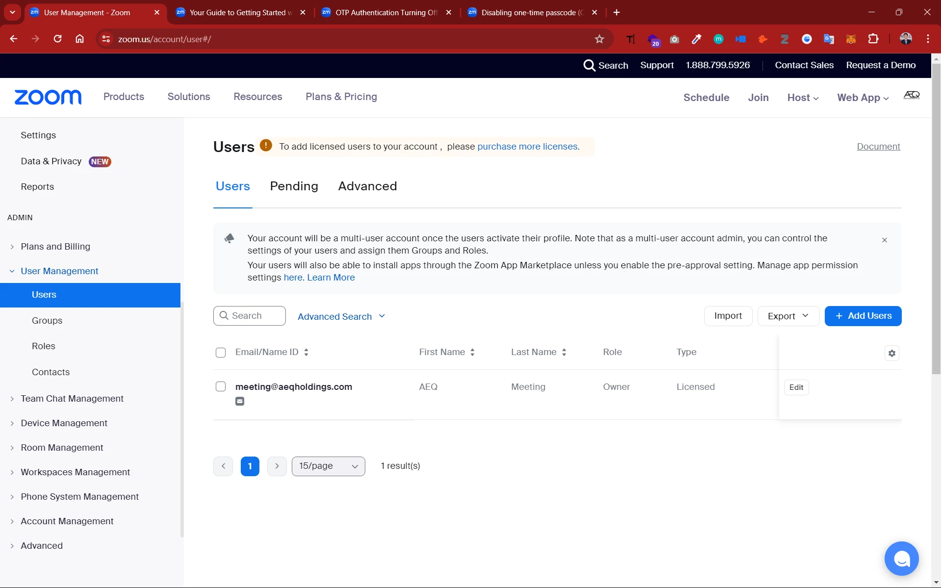Click the Google Translate extension icon

point(829,39)
